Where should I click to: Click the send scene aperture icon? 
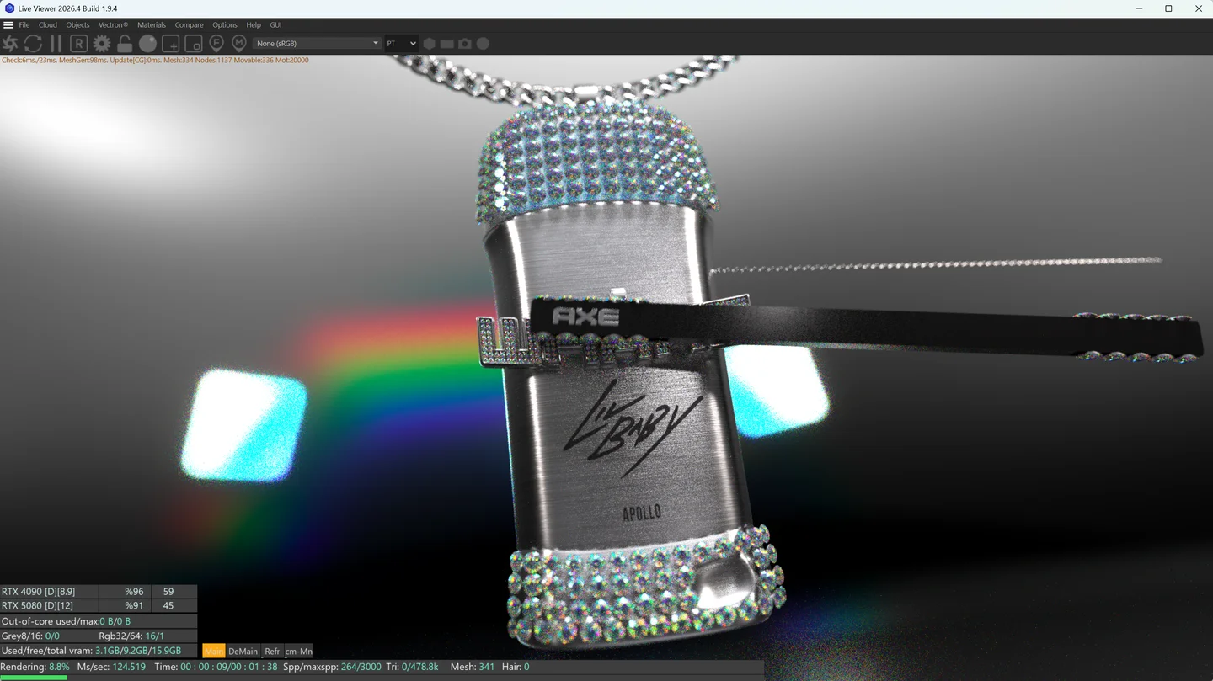pos(10,44)
